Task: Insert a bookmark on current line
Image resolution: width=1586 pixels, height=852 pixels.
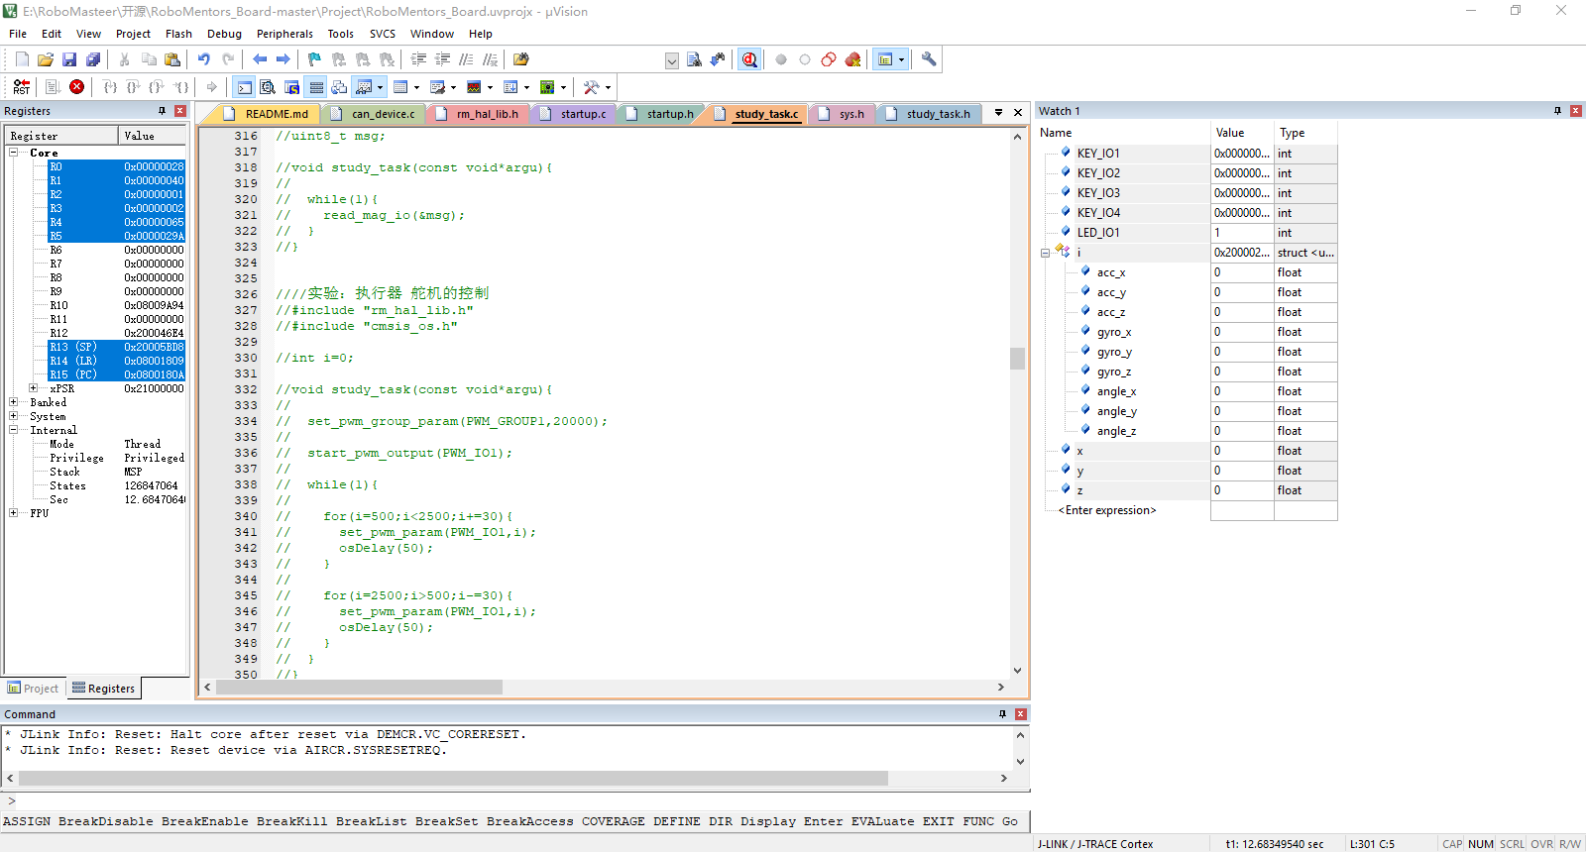Action: [314, 59]
